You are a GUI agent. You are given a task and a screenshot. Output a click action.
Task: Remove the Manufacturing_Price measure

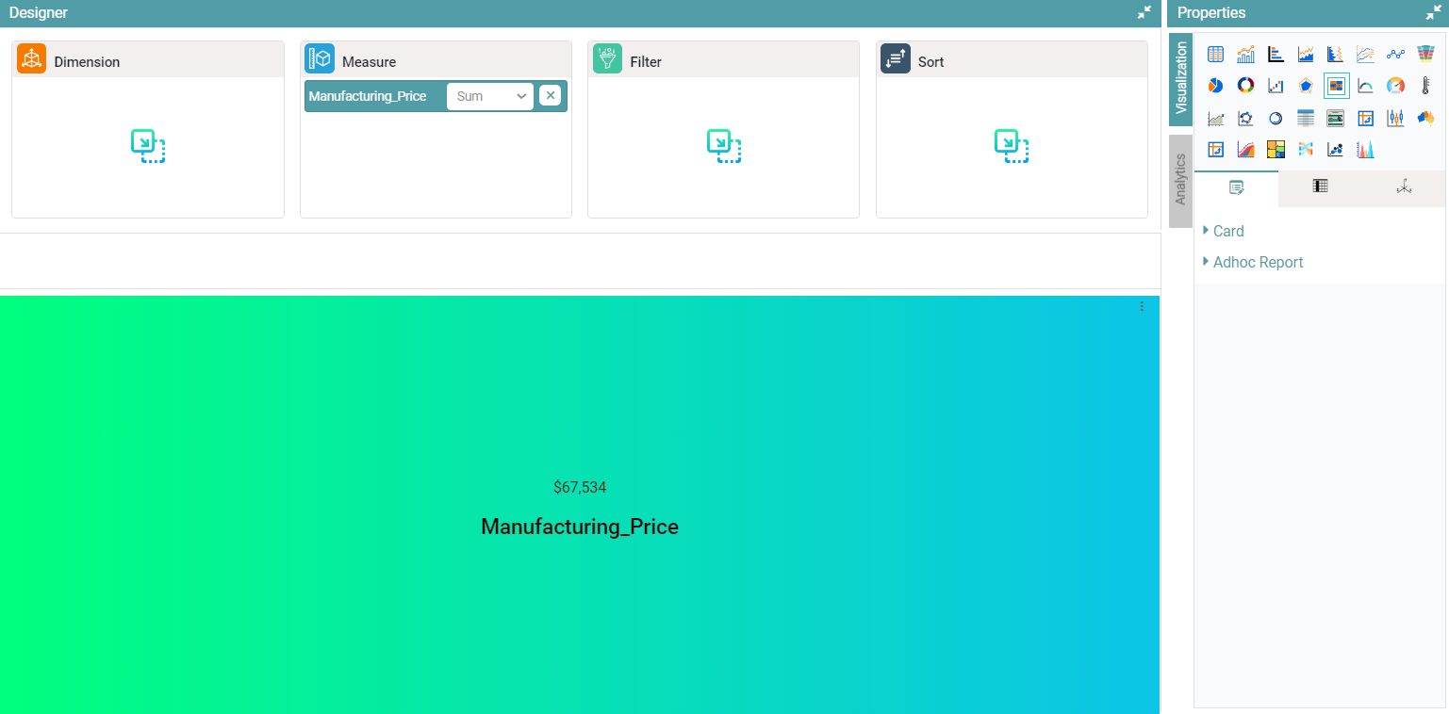click(551, 95)
